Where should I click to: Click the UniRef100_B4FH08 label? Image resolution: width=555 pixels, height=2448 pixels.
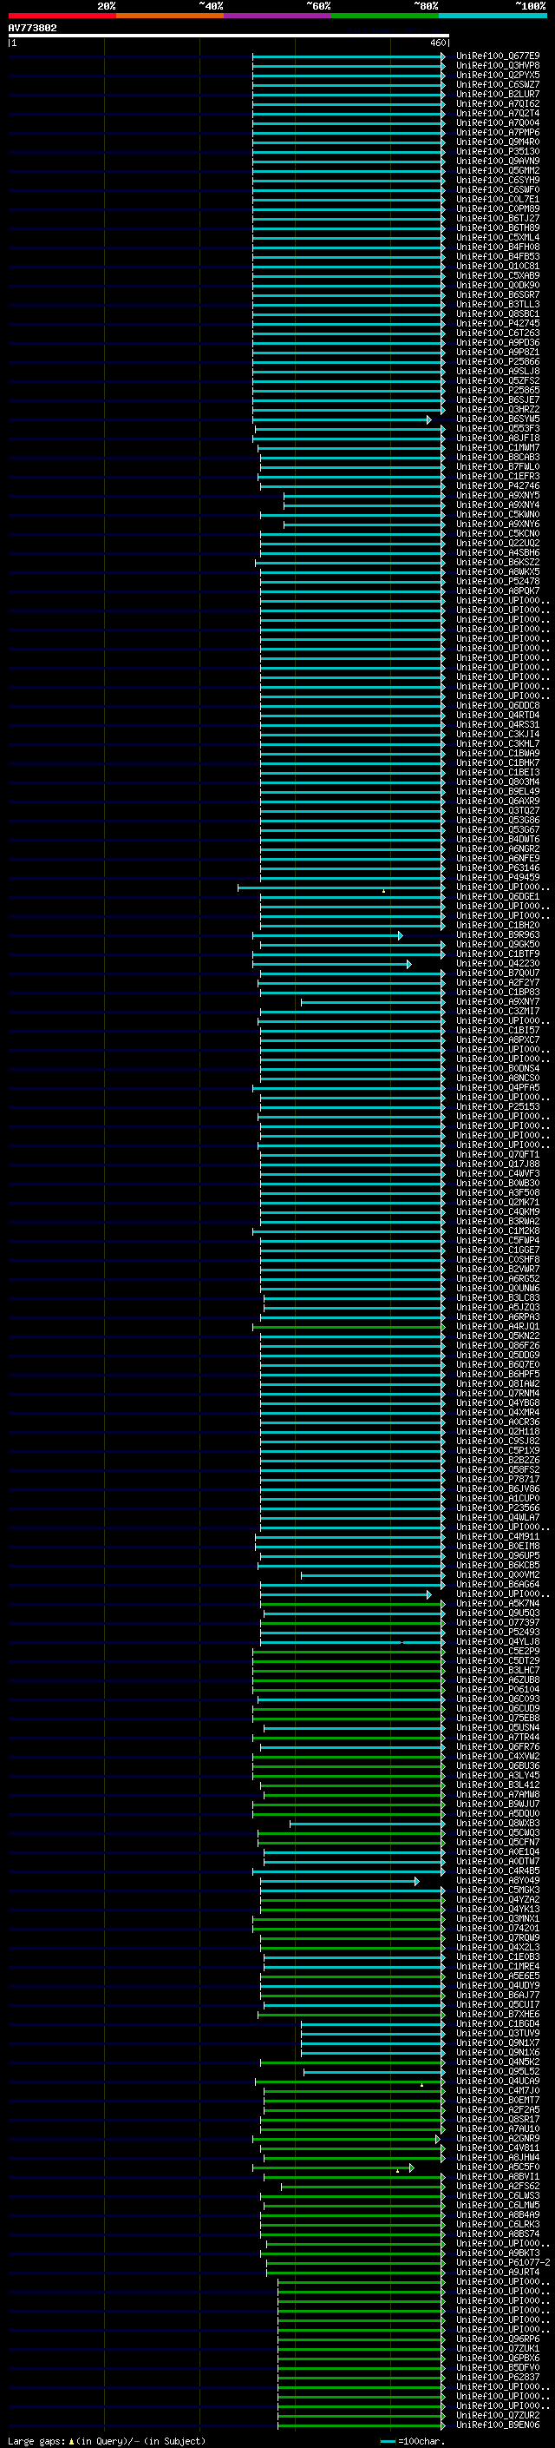click(497, 247)
